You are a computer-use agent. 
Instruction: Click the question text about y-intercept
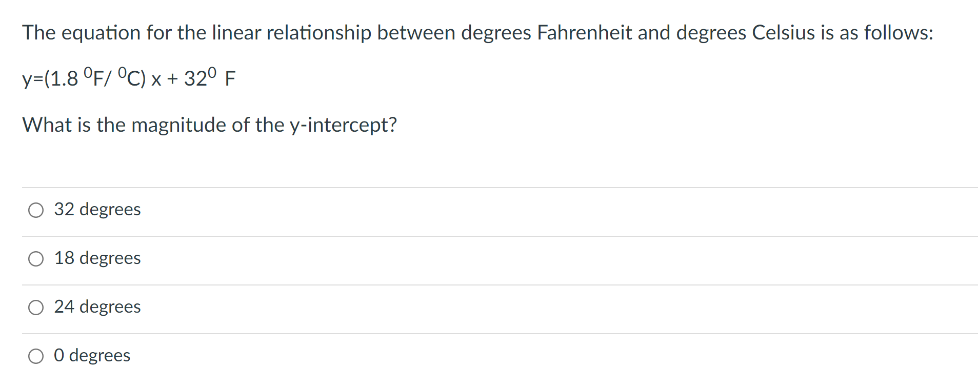209,125
